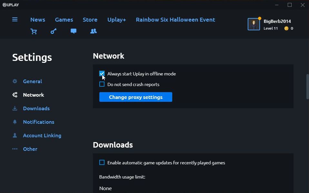Click the Notifications bell icon
Image resolution: width=309 pixels, height=193 pixels.
(15, 122)
